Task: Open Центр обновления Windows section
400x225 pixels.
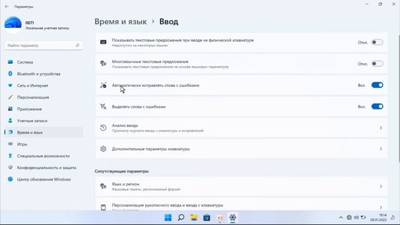Action: (x=44, y=179)
